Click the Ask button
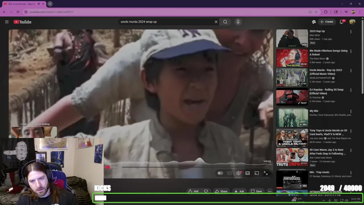This screenshot has width=364, height=205. (x=239, y=191)
